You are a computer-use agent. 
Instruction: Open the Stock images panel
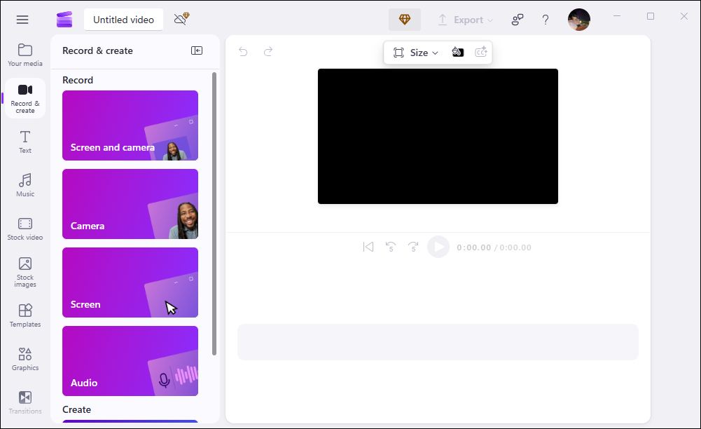point(25,271)
